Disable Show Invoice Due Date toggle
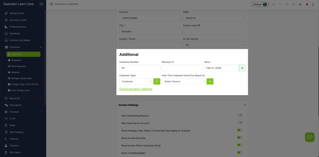Image resolution: width=319 pixels, height=157 pixels. (240, 137)
